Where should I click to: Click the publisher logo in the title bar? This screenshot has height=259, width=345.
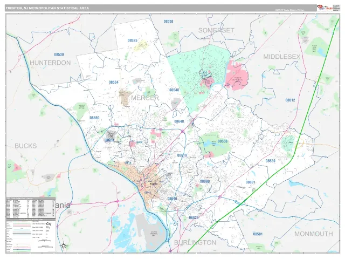(x=325, y=8)
